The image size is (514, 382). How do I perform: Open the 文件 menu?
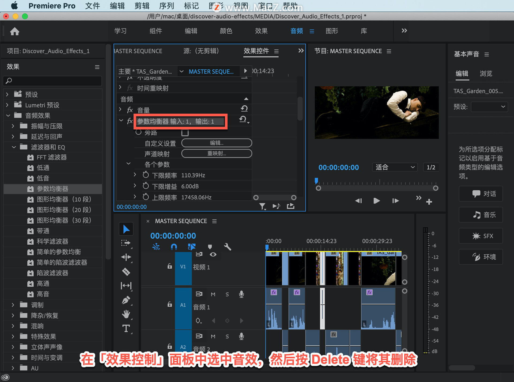[x=92, y=6]
